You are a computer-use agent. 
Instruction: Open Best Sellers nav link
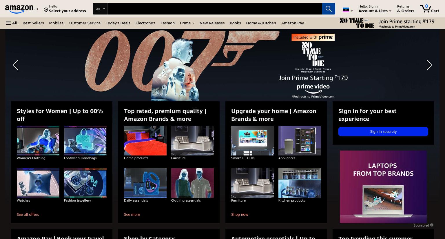[x=33, y=23]
